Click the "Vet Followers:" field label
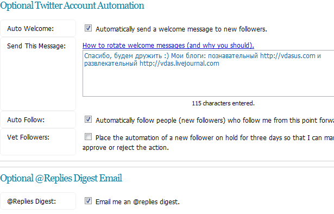The width and height of the screenshot is (334, 214). [28, 137]
